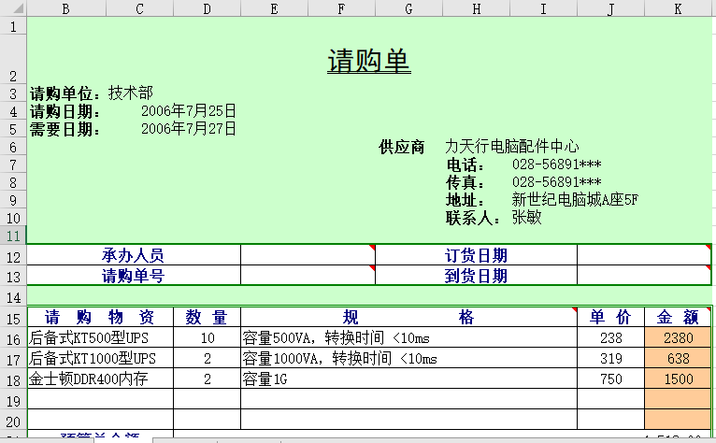Select column K header

point(678,8)
